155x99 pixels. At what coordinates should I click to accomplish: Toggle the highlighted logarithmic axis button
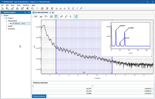point(56,16)
